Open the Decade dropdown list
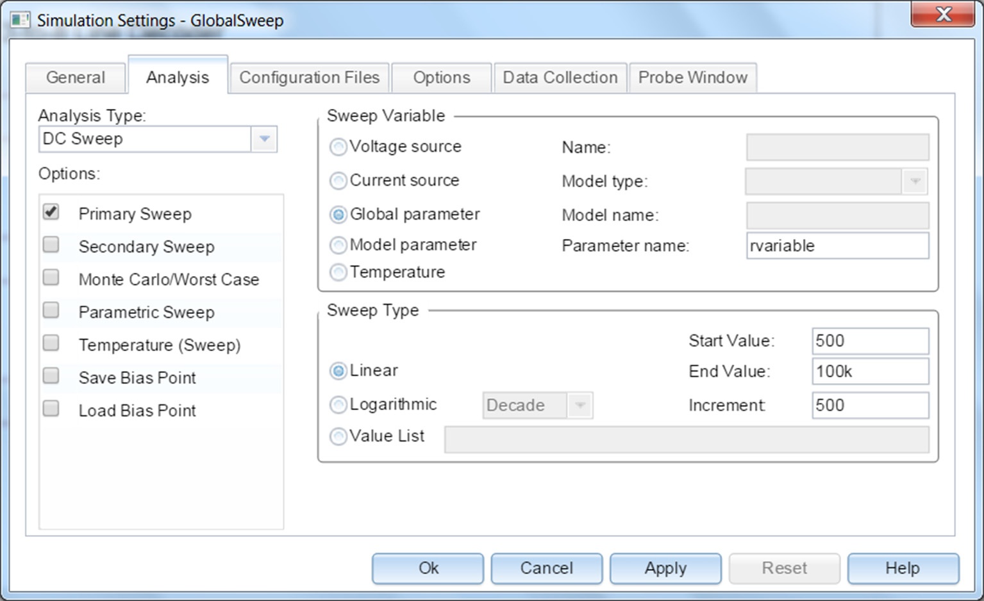984x601 pixels. (580, 406)
